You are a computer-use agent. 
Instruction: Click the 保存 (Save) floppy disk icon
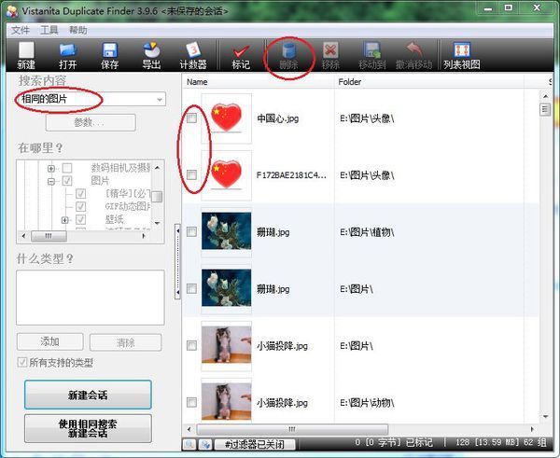click(109, 55)
